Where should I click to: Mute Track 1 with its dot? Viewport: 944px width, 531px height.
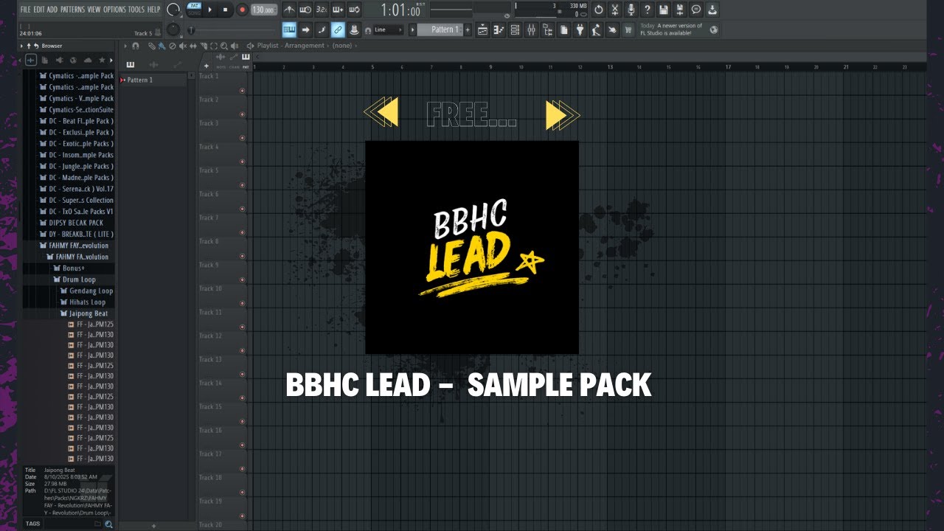point(242,91)
